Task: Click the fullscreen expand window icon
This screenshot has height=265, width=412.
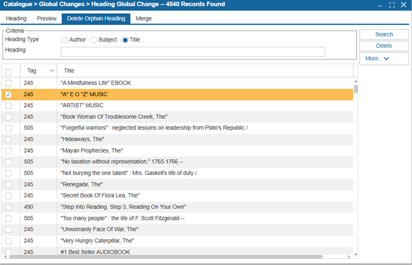Action: [x=392, y=5]
